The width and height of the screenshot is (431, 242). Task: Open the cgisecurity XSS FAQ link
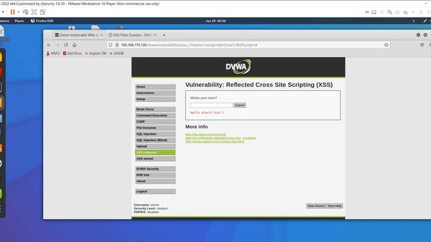click(215, 142)
